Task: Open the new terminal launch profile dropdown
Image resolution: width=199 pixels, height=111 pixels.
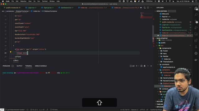Action: [138, 66]
